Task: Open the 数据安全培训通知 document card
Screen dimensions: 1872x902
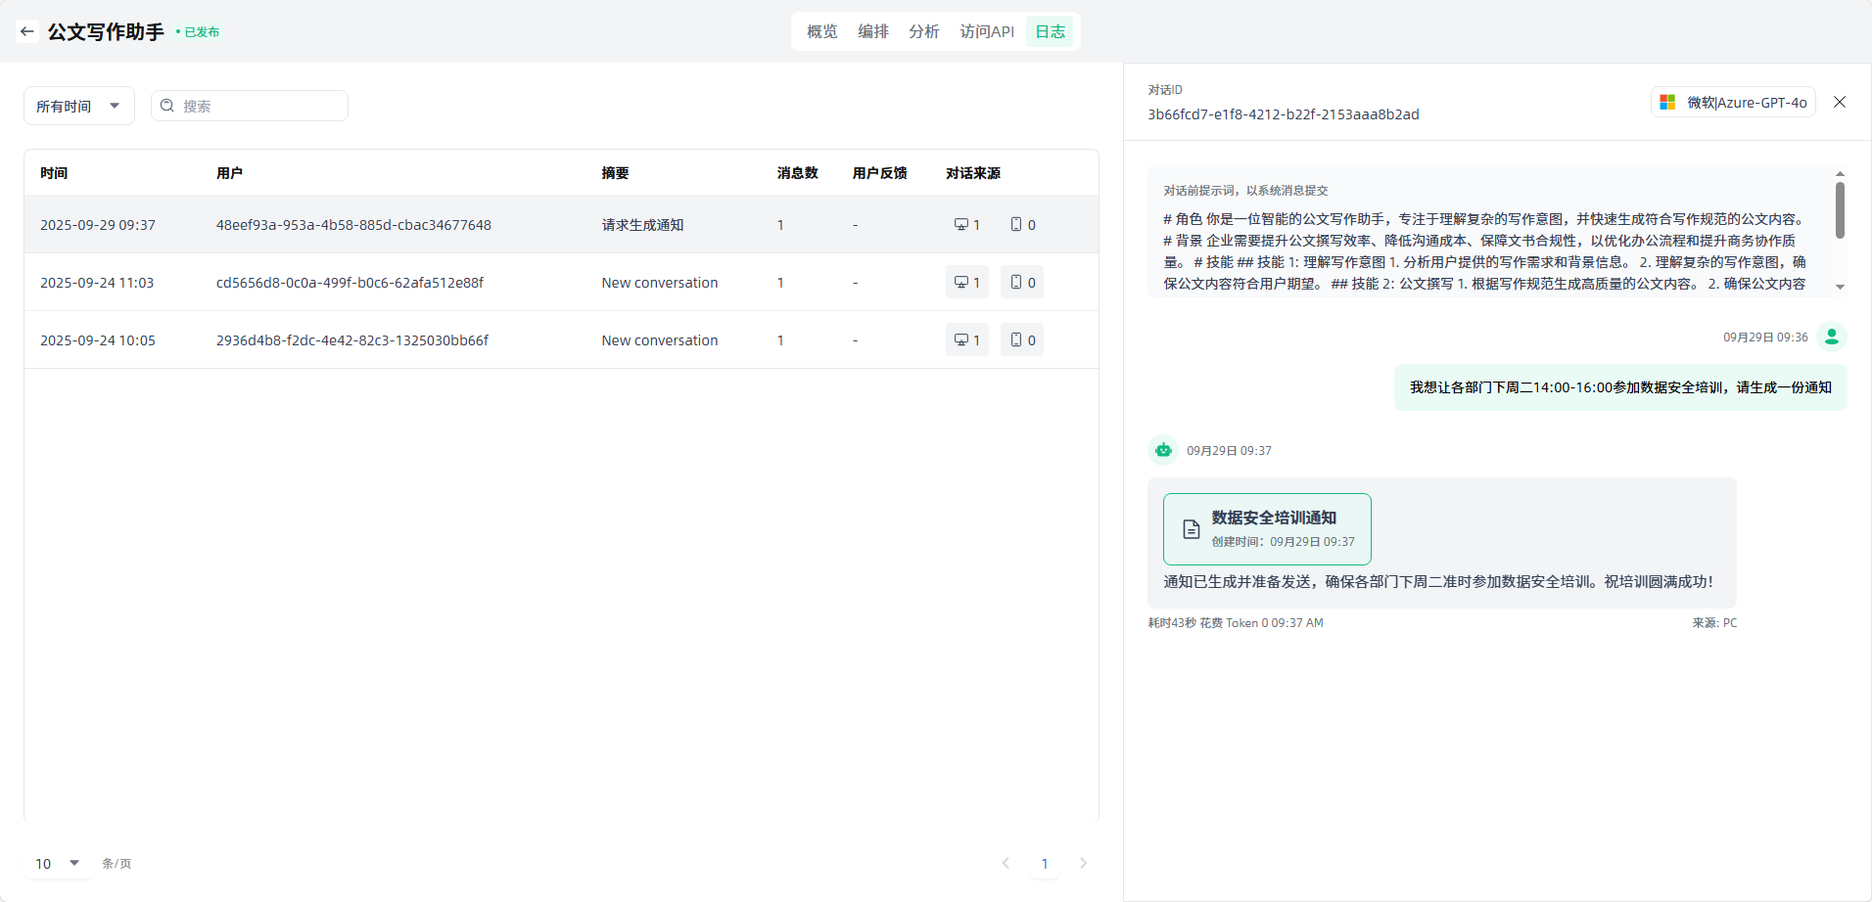Action: pyautogui.click(x=1267, y=529)
